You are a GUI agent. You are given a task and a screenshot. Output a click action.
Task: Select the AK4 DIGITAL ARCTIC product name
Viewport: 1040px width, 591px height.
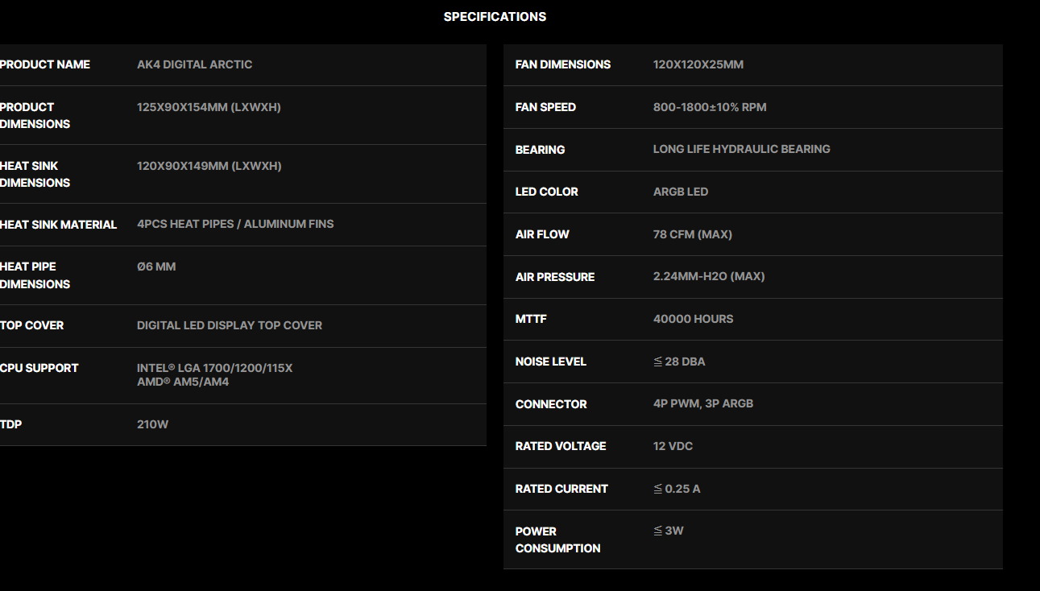(194, 64)
